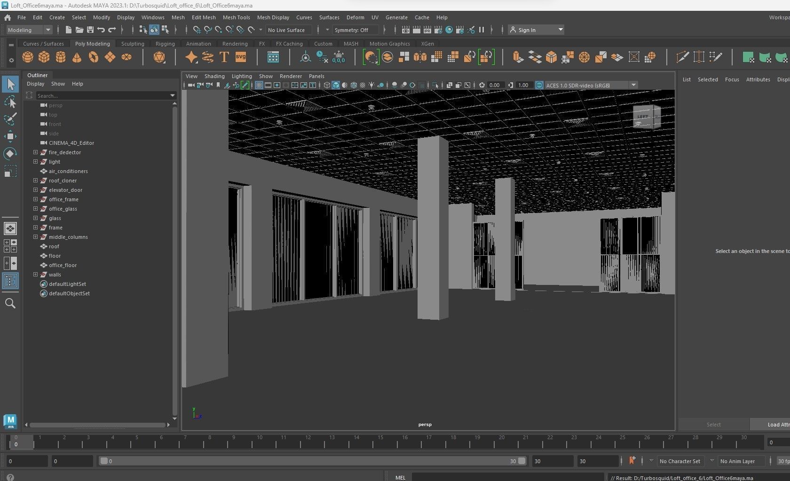Click the Save Scene icon
The width and height of the screenshot is (790, 481).
(x=90, y=30)
